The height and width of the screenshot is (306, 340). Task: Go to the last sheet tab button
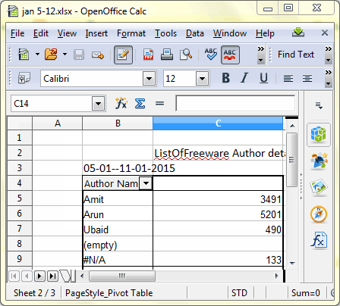pyautogui.click(x=52, y=276)
